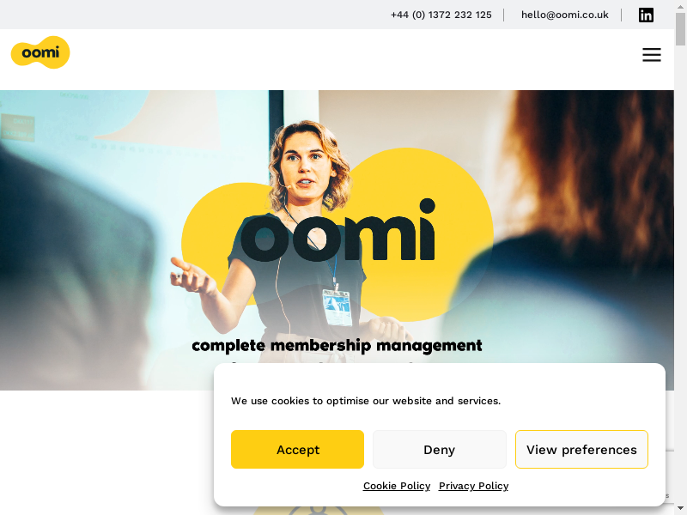Open the Privacy Policy link
This screenshot has width=687, height=515.
[474, 486]
